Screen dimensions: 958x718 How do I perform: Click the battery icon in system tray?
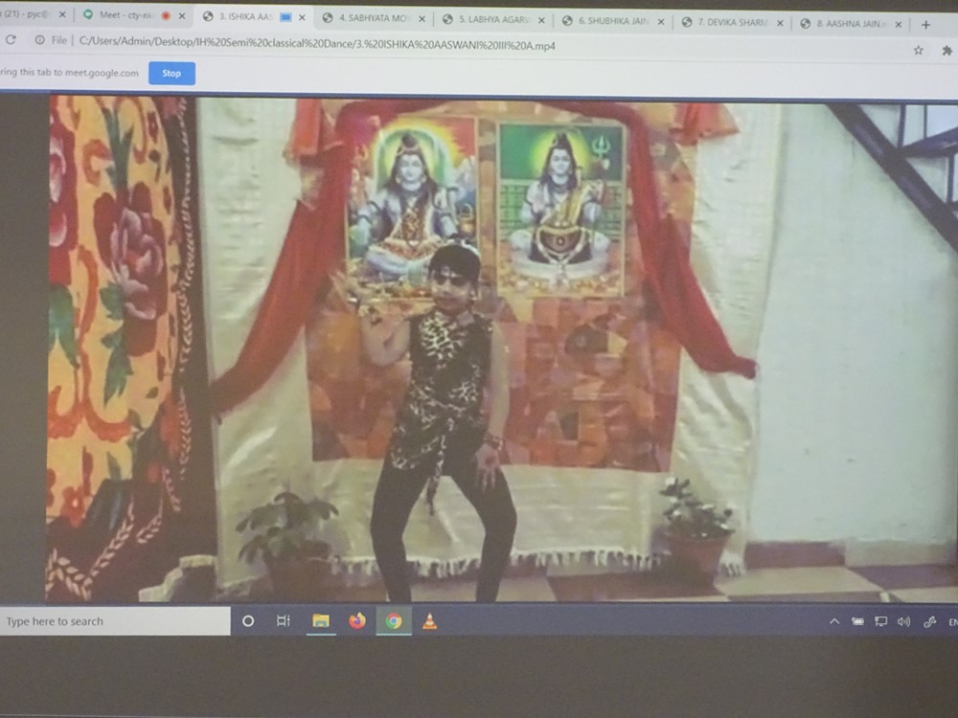pyautogui.click(x=857, y=621)
